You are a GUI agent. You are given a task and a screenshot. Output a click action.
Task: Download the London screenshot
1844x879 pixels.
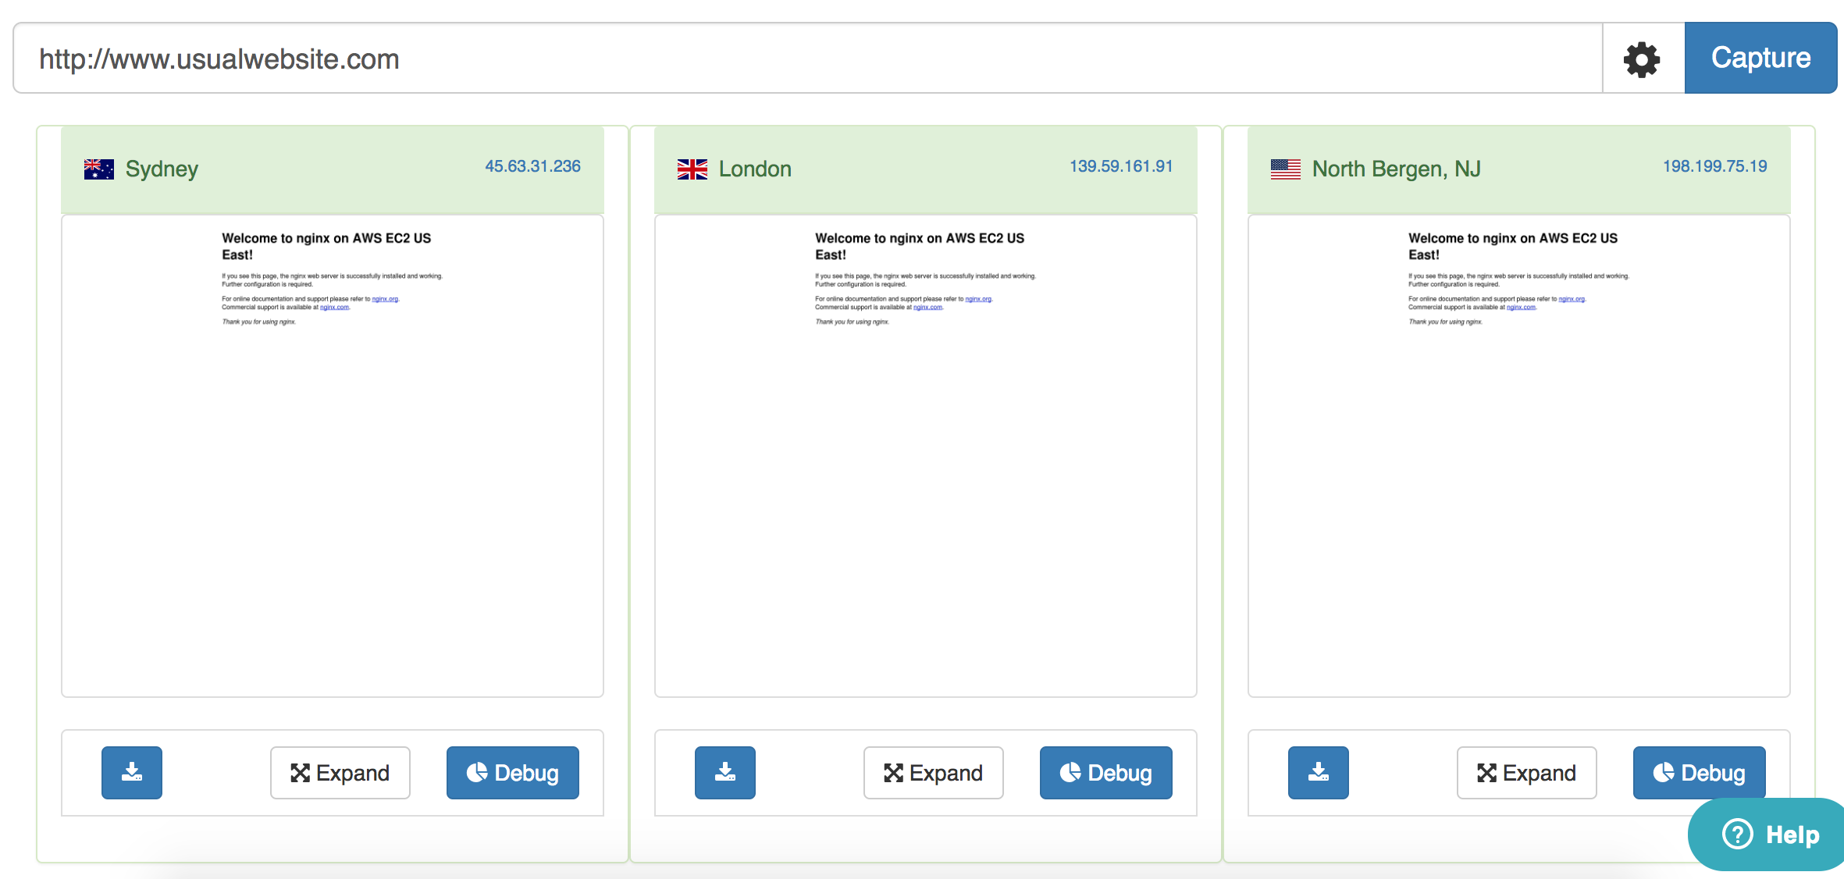click(725, 772)
